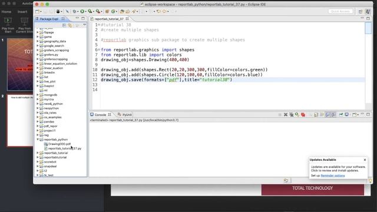Image resolution: width=377 pixels, height=212 pixels.
Task: Click updates available message text
Action: pyautogui.click(x=338, y=168)
